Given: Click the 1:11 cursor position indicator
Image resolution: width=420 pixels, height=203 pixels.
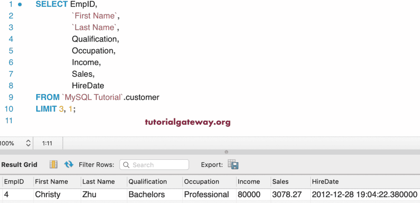Looking at the screenshot, I should point(47,143).
